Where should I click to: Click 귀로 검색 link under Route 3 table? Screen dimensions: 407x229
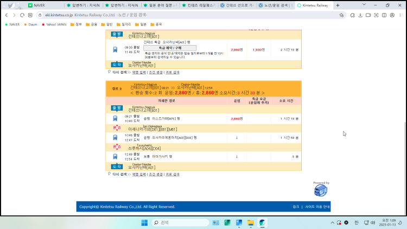click(173, 175)
